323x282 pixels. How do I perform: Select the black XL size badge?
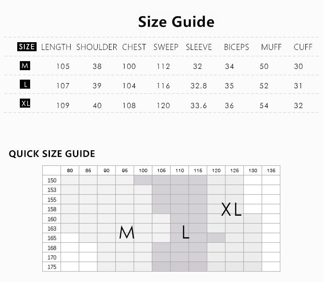pos(25,103)
